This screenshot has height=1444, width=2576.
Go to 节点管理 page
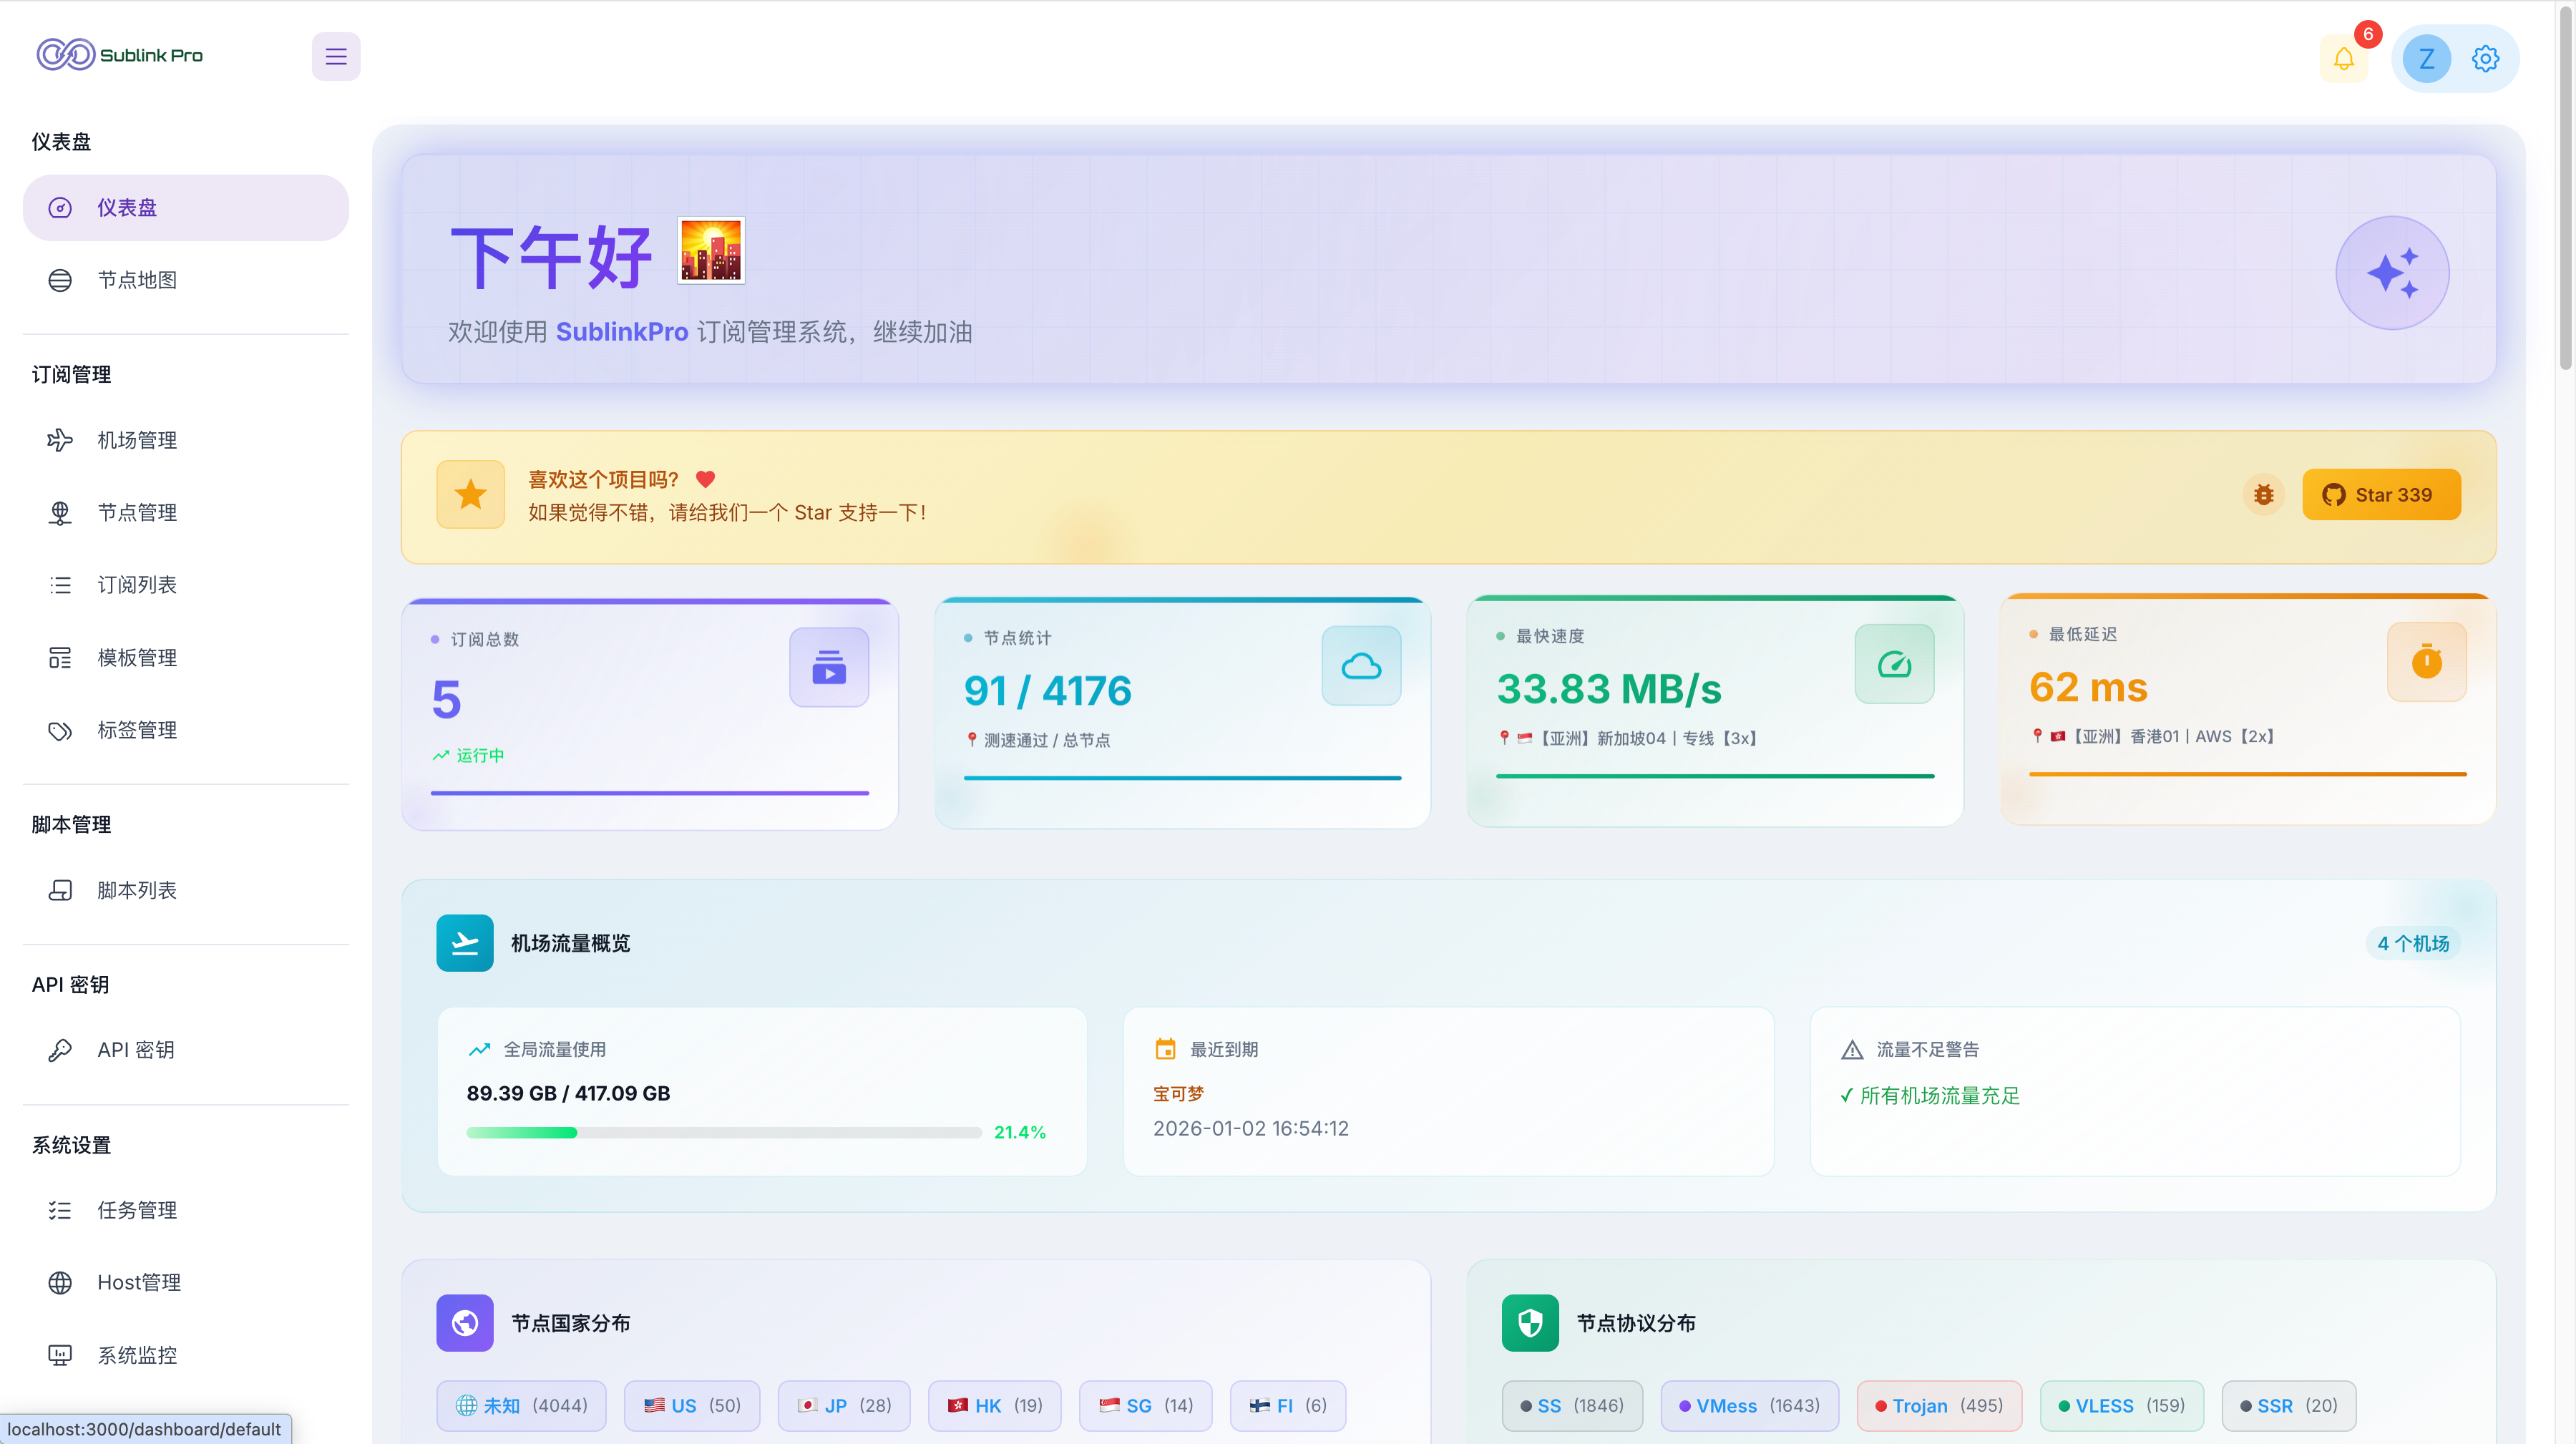(186, 513)
